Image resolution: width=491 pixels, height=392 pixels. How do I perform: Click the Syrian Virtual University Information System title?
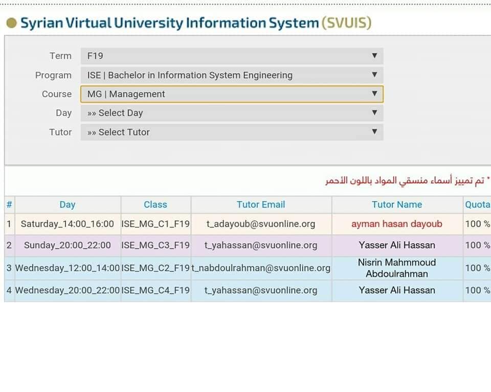(196, 23)
